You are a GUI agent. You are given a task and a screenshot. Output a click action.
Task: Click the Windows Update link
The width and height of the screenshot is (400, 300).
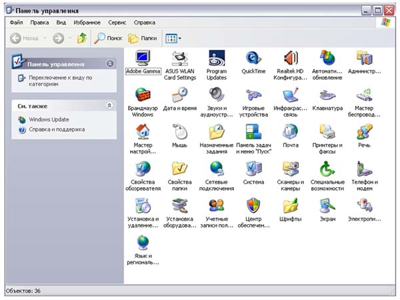click(49, 119)
